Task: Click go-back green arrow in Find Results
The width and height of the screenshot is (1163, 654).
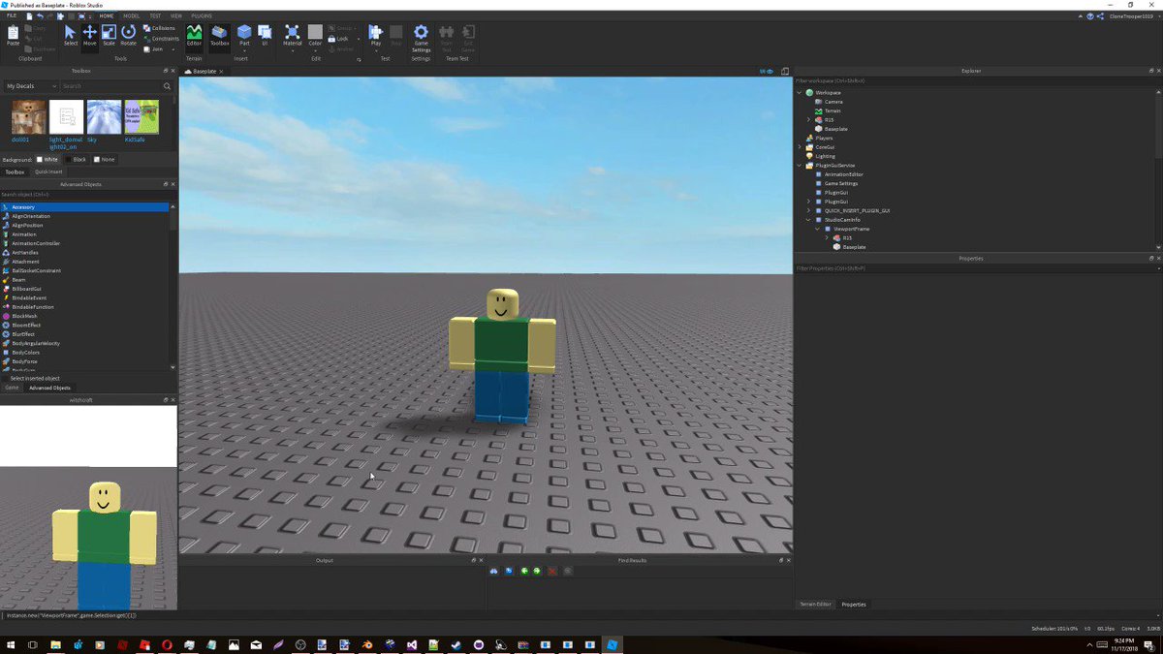Action: pyautogui.click(x=524, y=571)
